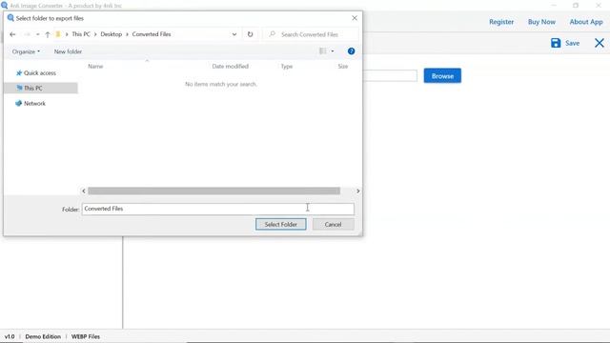Click the Network globe icon
The height and width of the screenshot is (343, 610).
tap(18, 104)
